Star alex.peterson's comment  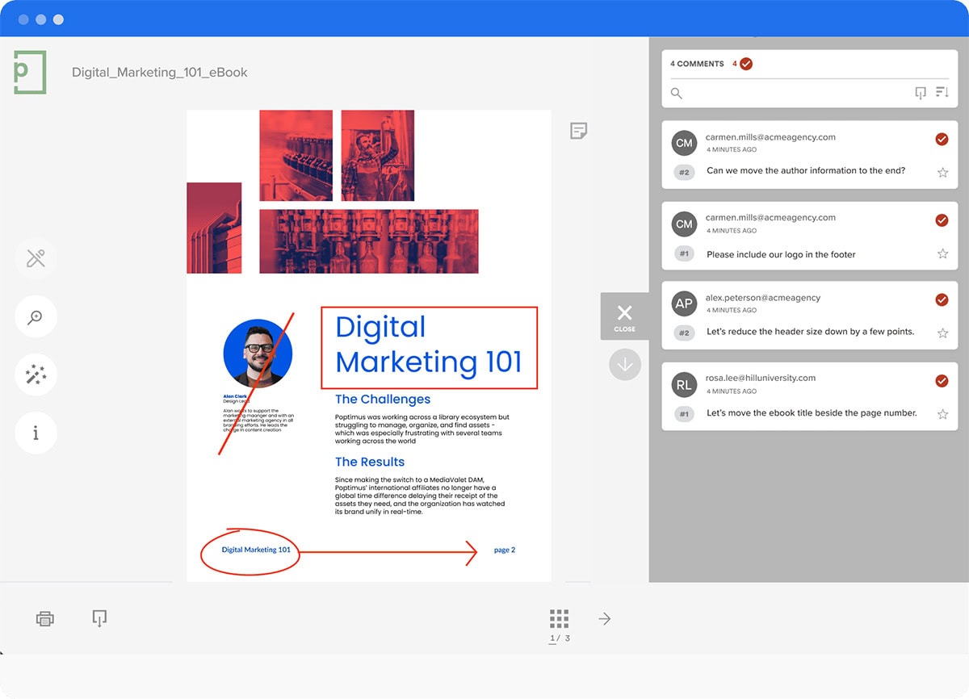tap(942, 333)
